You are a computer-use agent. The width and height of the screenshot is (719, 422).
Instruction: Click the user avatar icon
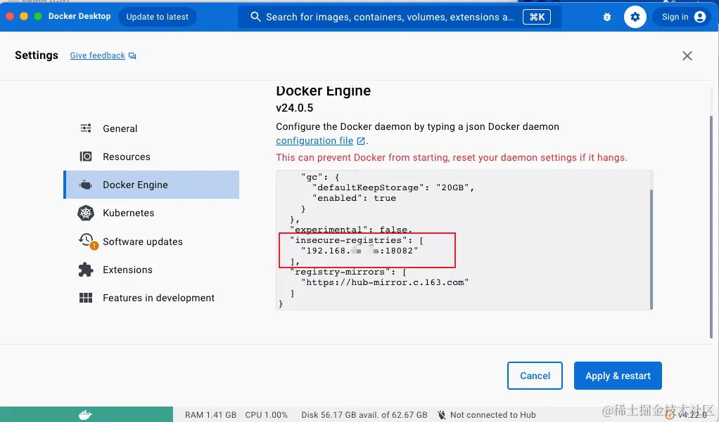(x=700, y=17)
